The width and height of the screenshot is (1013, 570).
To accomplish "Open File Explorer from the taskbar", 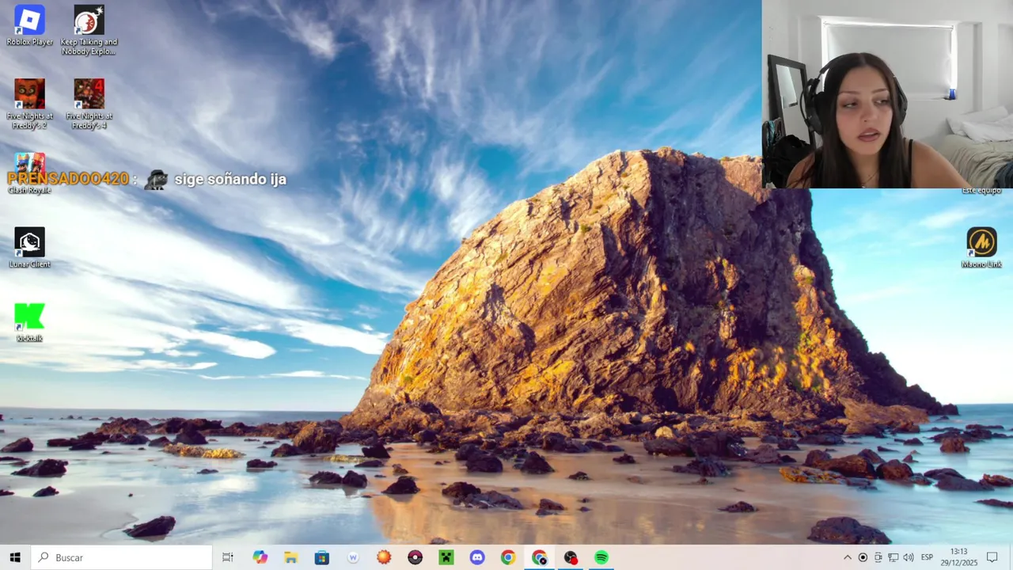I will [x=290, y=557].
